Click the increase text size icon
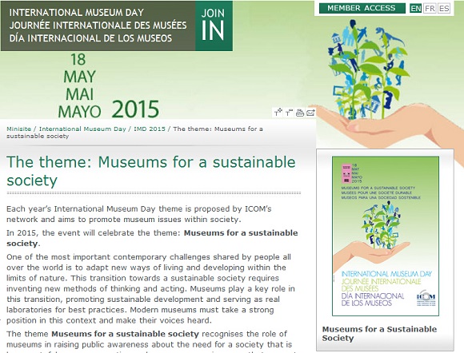This screenshot has height=353, width=464. (x=278, y=113)
